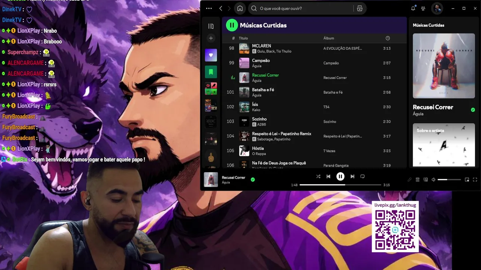Toggle shuffle playback
This screenshot has height=270, width=481.
coord(318,176)
